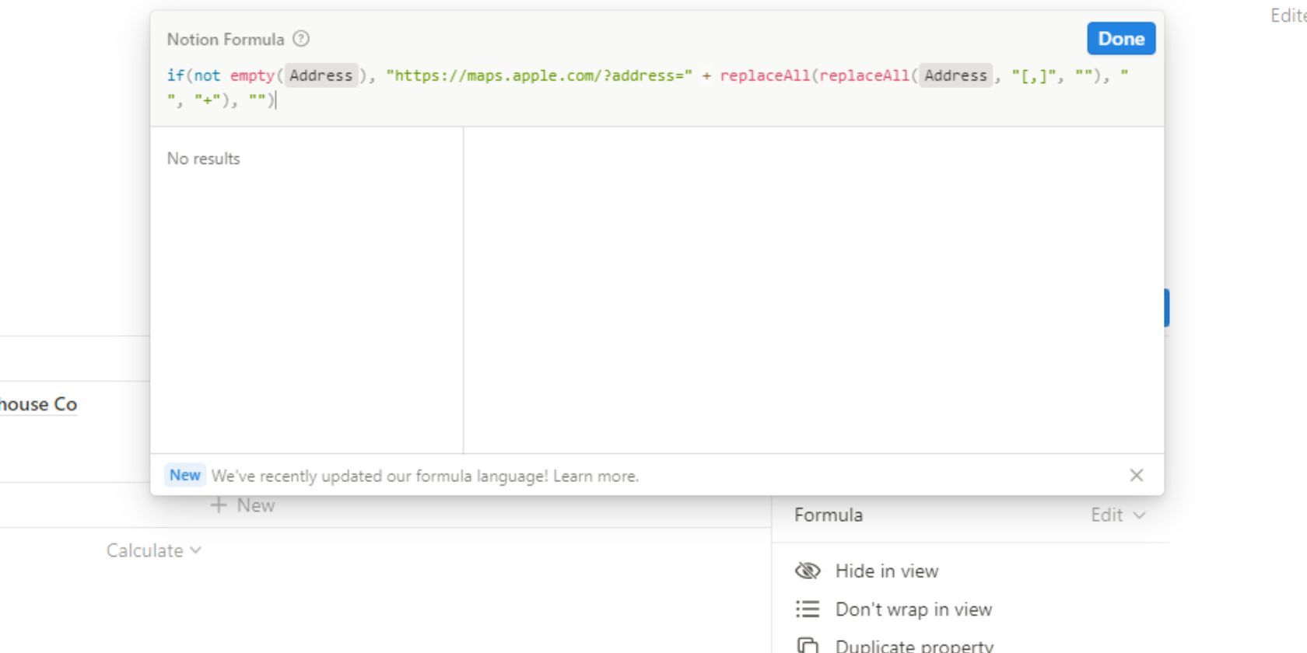This screenshot has height=653, width=1307.
Task: Select the second Address property token
Action: pos(955,75)
